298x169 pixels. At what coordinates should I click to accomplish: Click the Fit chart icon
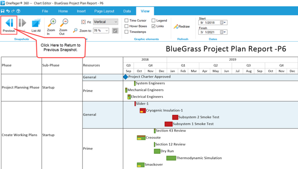83,22
